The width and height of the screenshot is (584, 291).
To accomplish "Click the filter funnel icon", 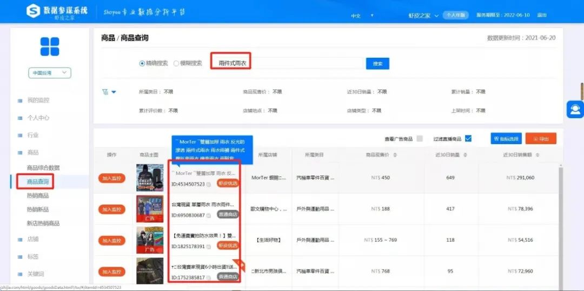I will coord(105,92).
